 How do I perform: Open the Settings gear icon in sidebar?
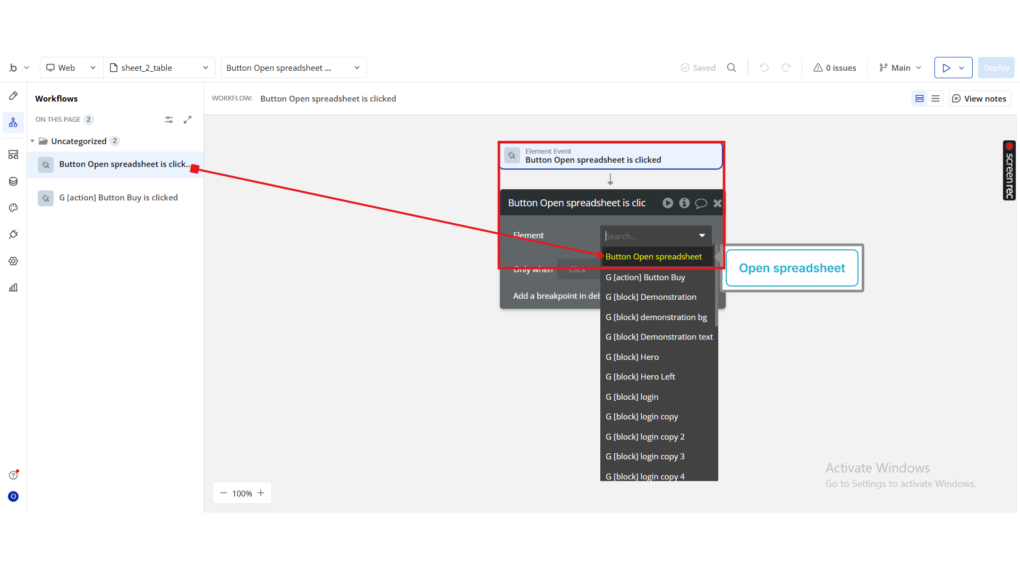(13, 261)
